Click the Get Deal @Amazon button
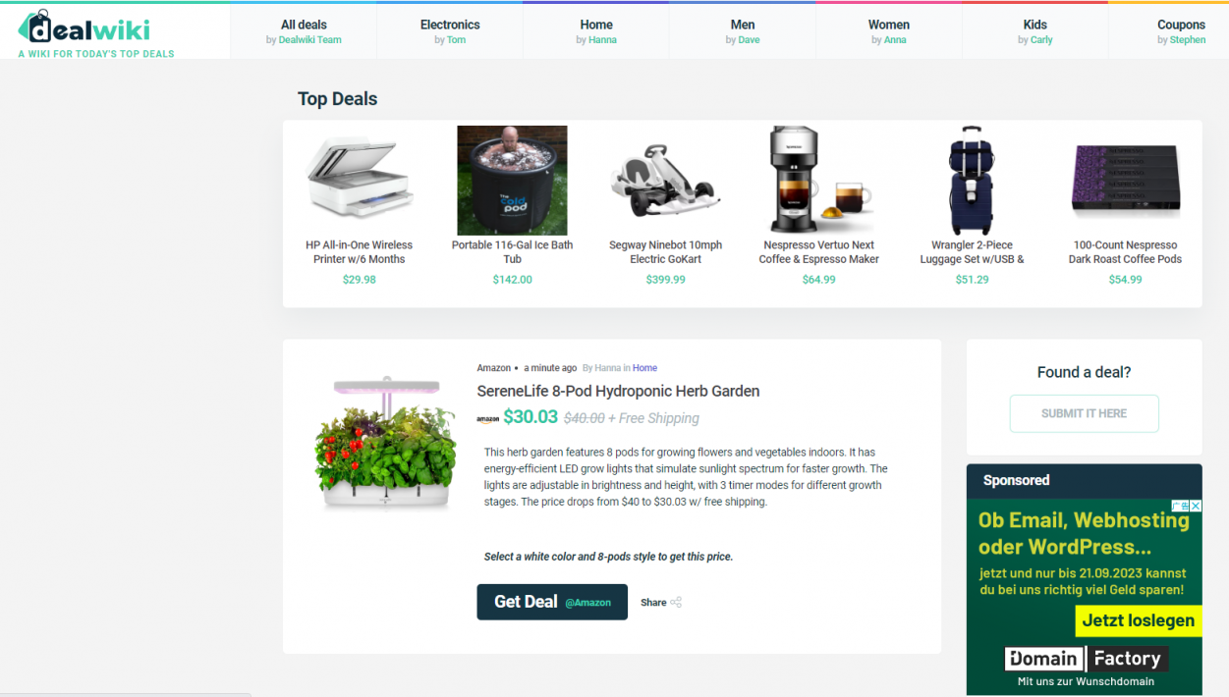The width and height of the screenshot is (1229, 697). click(x=552, y=602)
